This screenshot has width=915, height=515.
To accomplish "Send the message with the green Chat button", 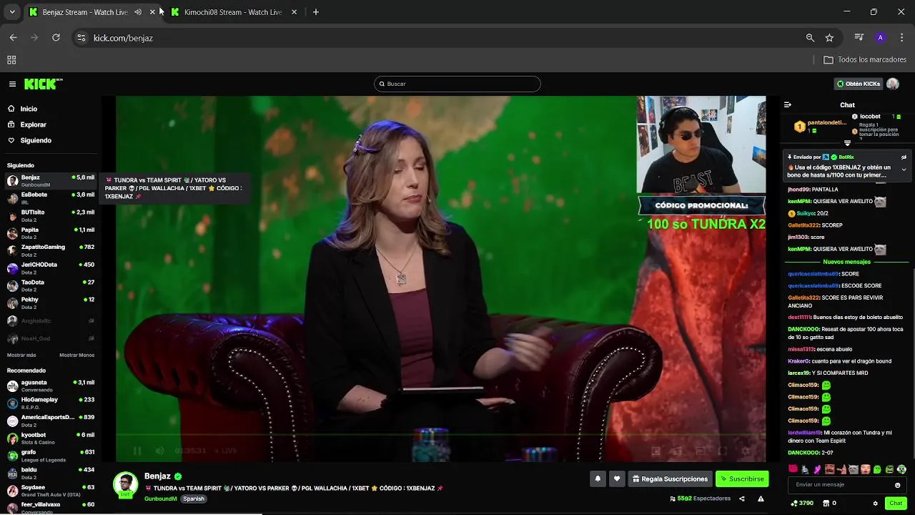I will pos(896,503).
